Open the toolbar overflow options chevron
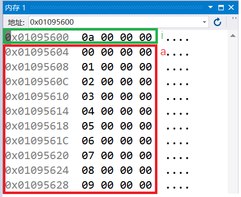This screenshot has width=241, height=197. 235,18
